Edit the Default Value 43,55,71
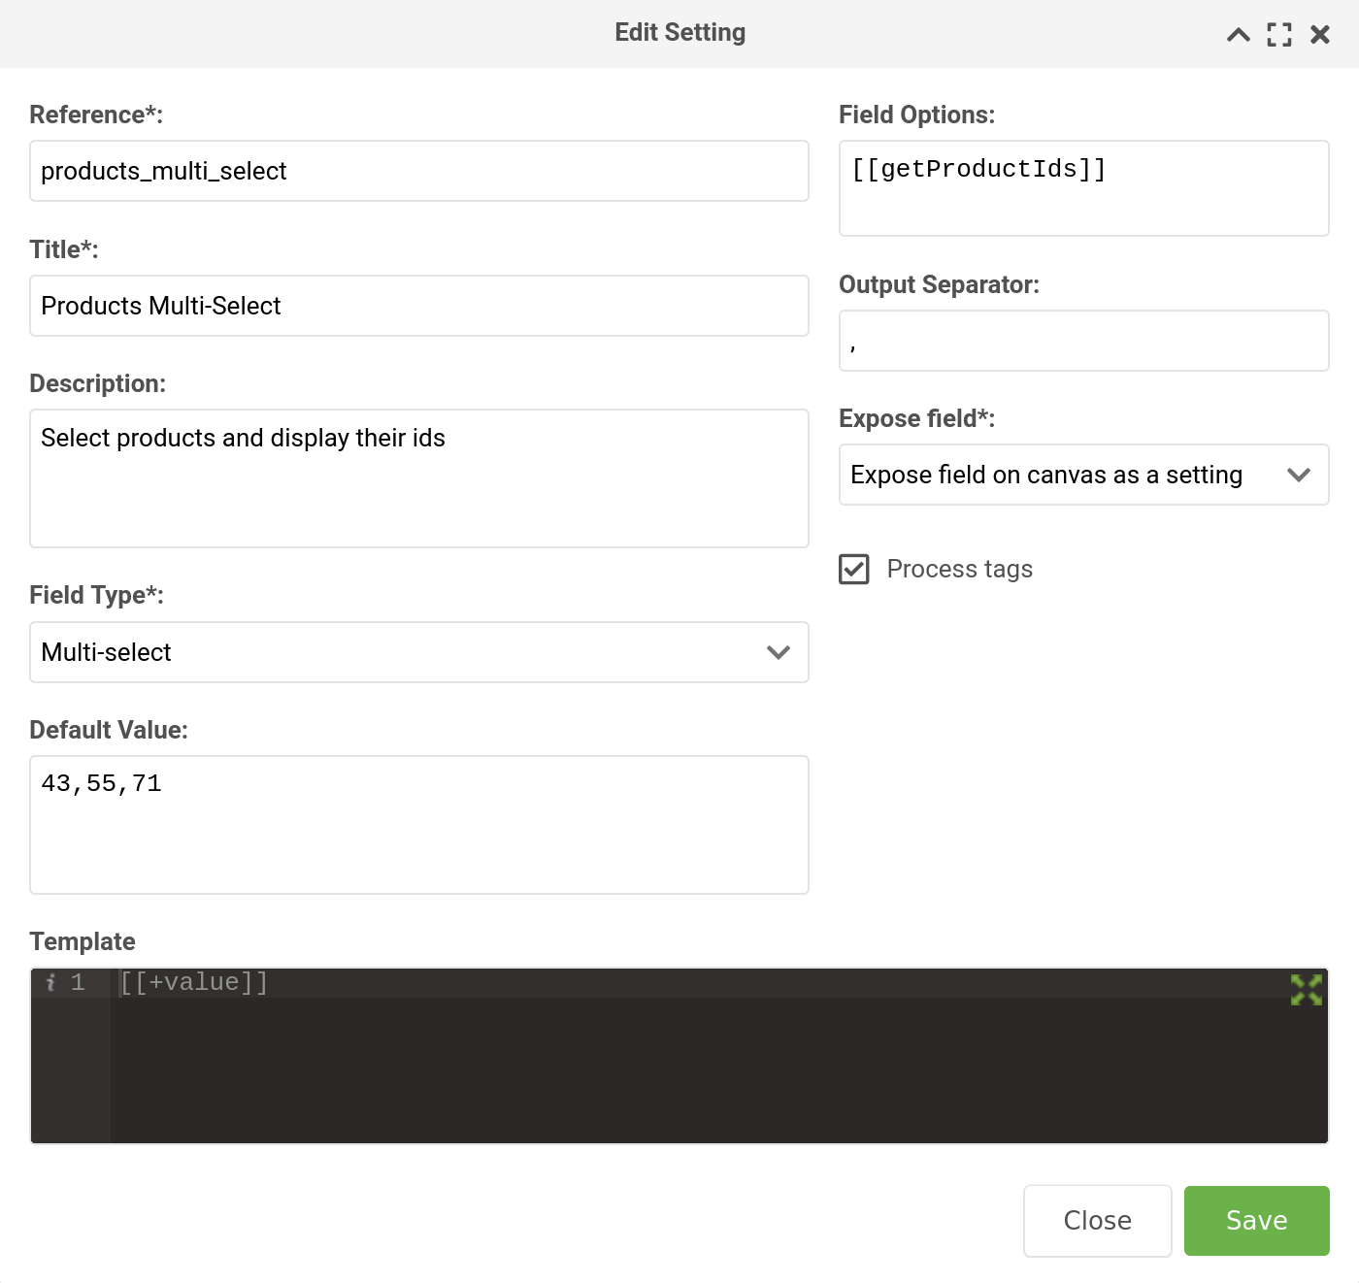 click(418, 824)
